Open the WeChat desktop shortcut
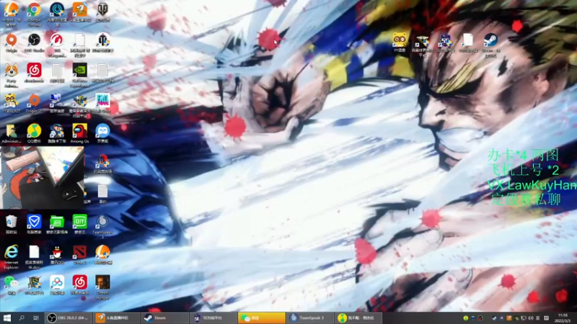Image resolution: width=577 pixels, height=324 pixels. tap(12, 285)
